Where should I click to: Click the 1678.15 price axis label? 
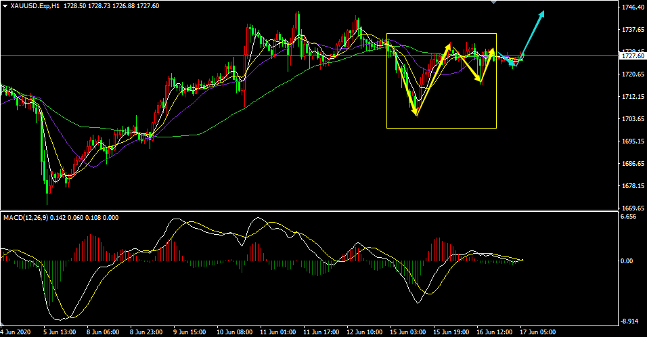pos(631,186)
